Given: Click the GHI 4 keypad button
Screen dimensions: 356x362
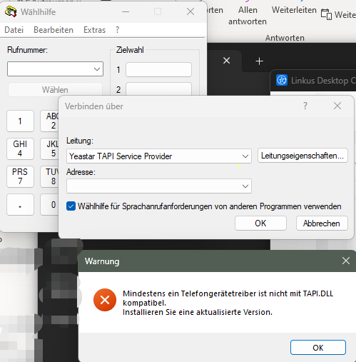Looking at the screenshot, I should (x=20, y=149).
